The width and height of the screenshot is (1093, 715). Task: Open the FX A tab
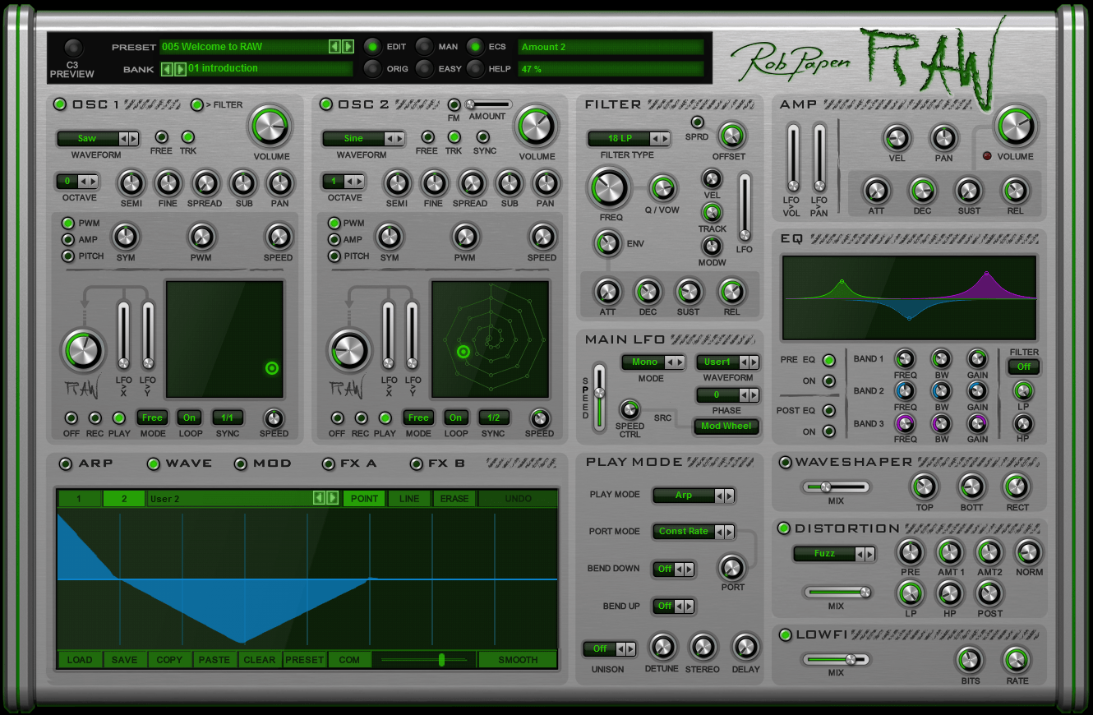329,464
